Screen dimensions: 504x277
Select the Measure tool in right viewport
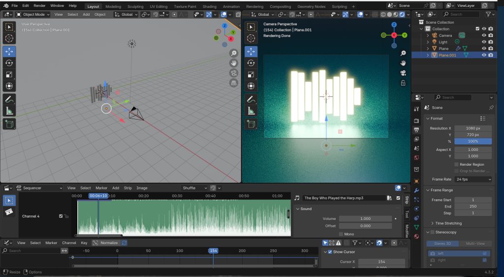coord(251,111)
